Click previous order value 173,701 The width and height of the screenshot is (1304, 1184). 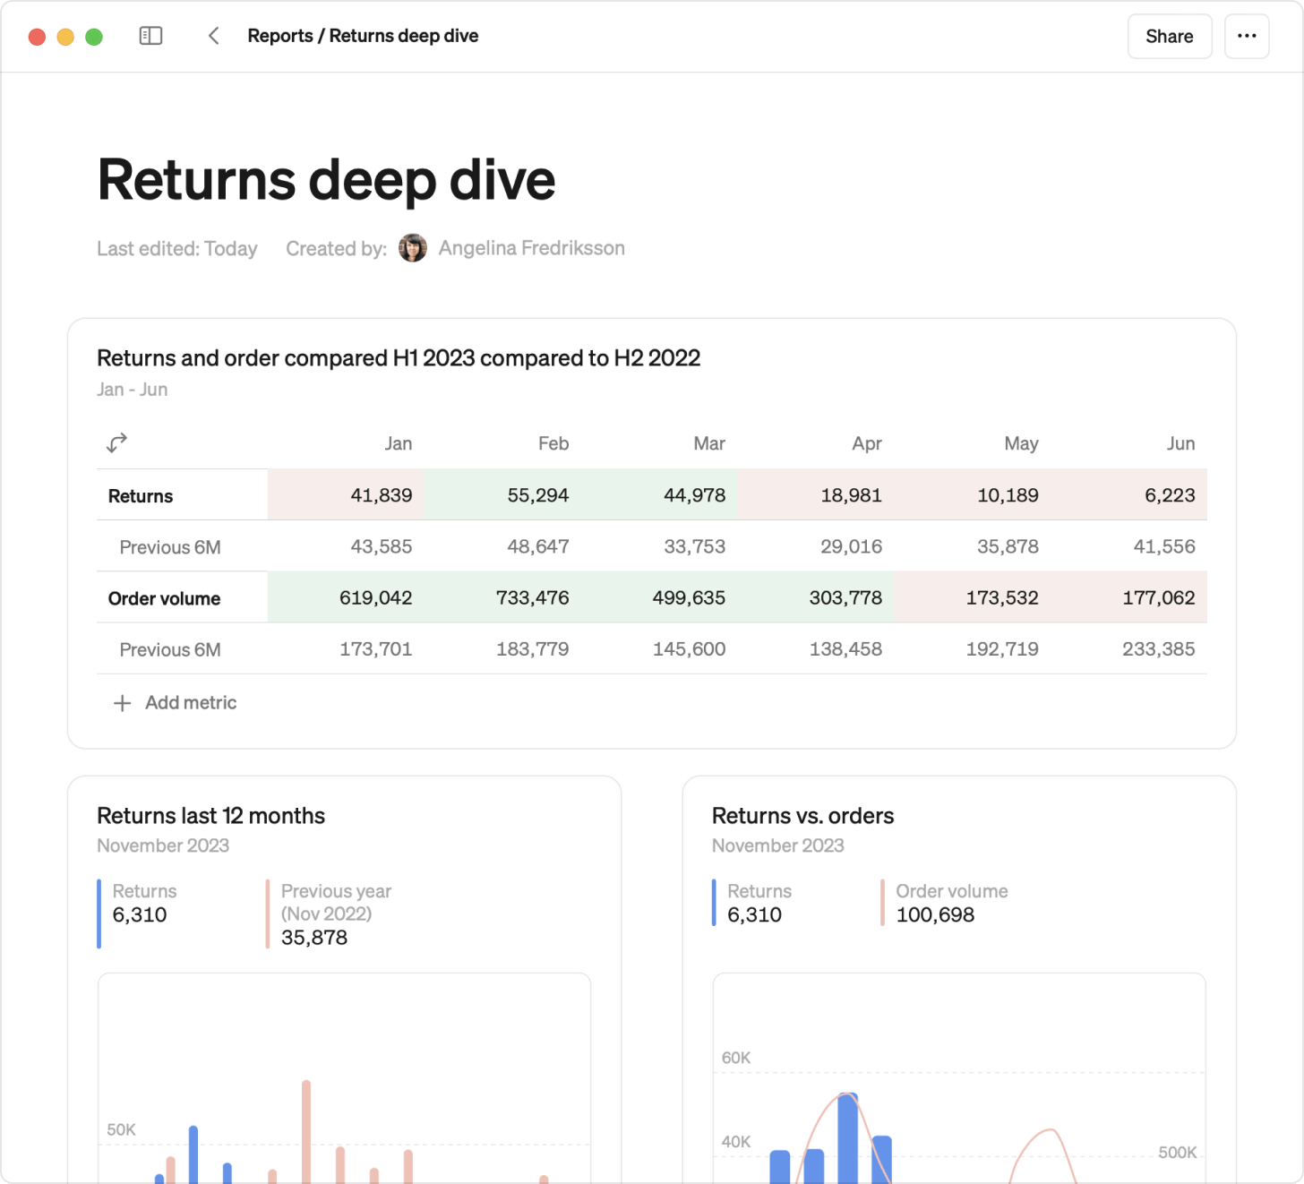click(x=376, y=648)
